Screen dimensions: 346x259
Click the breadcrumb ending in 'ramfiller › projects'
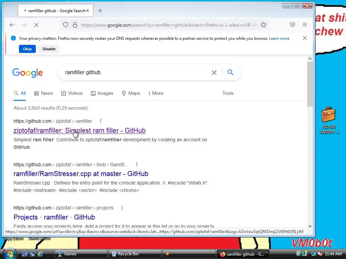[x=63, y=208]
